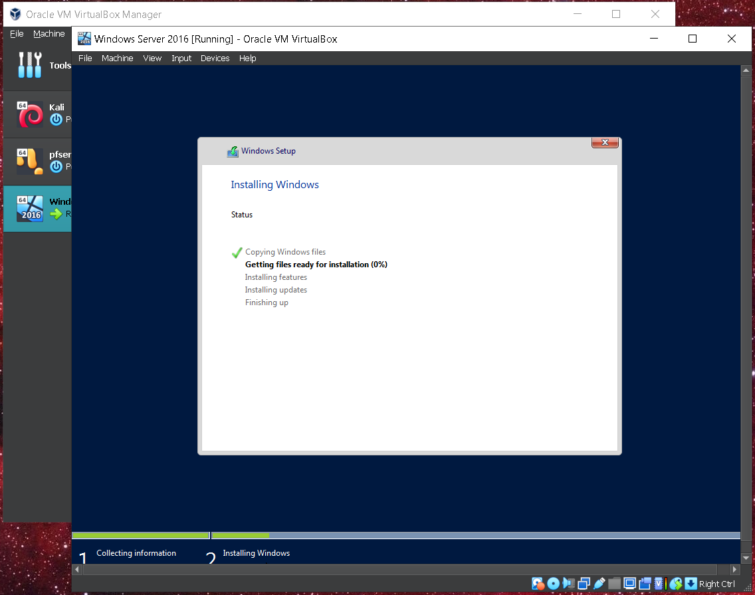
Task: Click the audio status icon
Action: (x=569, y=584)
